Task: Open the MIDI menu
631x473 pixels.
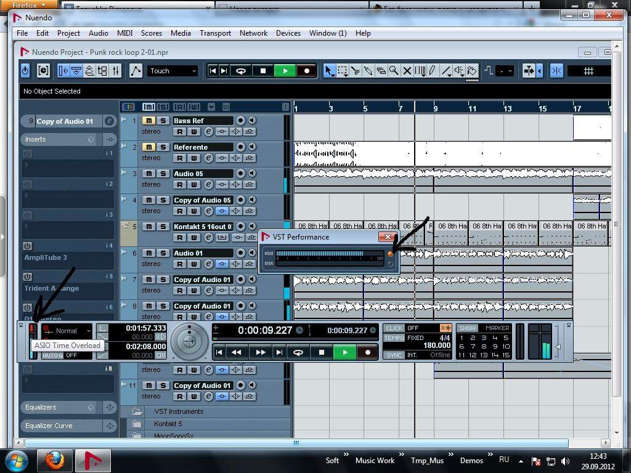Action: click(x=124, y=33)
